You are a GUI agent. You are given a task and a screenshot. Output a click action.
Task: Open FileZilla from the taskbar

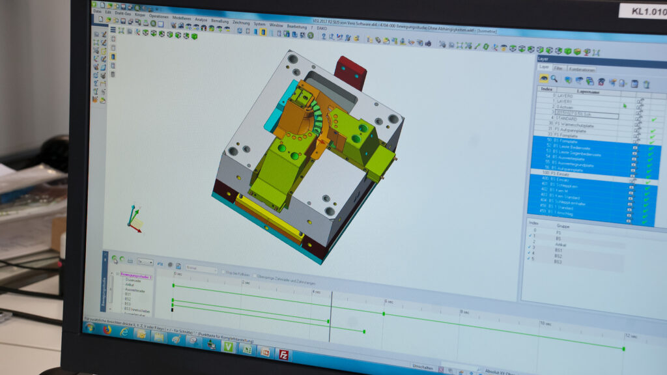tap(284, 355)
